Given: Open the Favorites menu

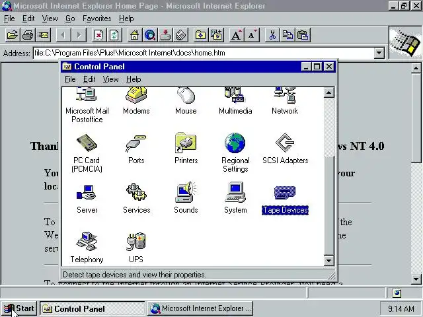Looking at the screenshot, I should 97,18.
